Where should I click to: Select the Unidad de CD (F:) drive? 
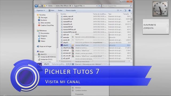(x=46, y=59)
